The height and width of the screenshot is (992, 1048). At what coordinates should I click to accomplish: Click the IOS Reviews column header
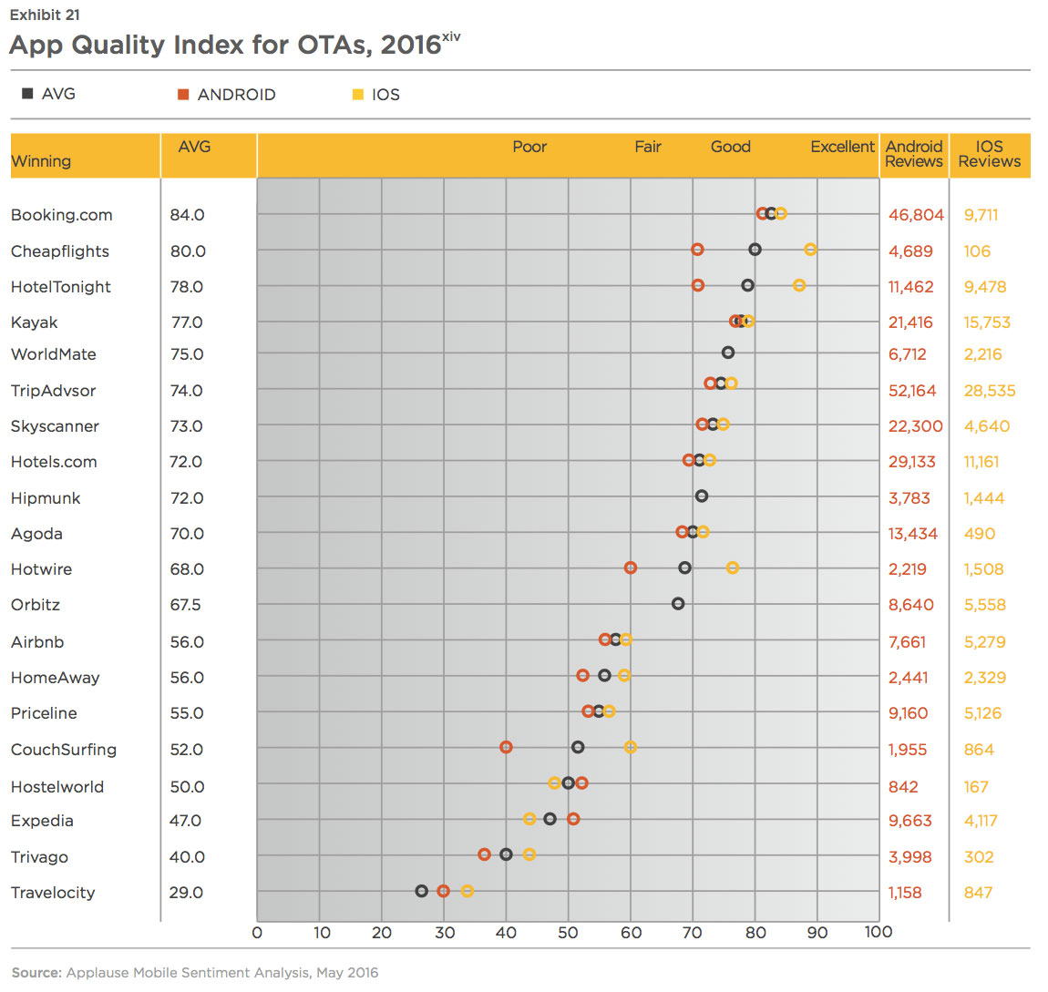(x=989, y=154)
